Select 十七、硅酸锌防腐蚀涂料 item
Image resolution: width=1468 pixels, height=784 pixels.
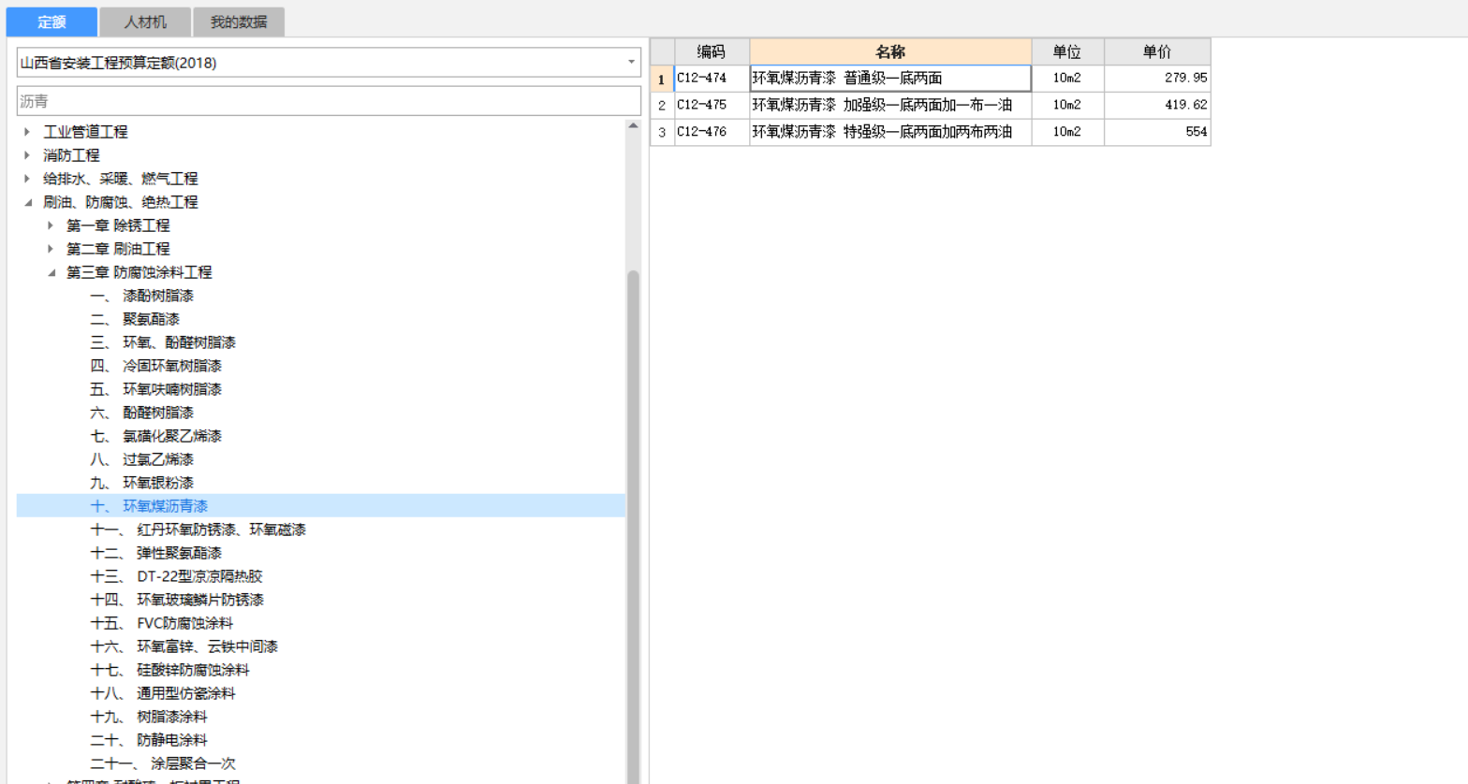(170, 670)
